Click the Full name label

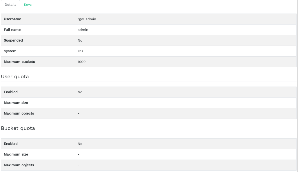pyautogui.click(x=12, y=30)
